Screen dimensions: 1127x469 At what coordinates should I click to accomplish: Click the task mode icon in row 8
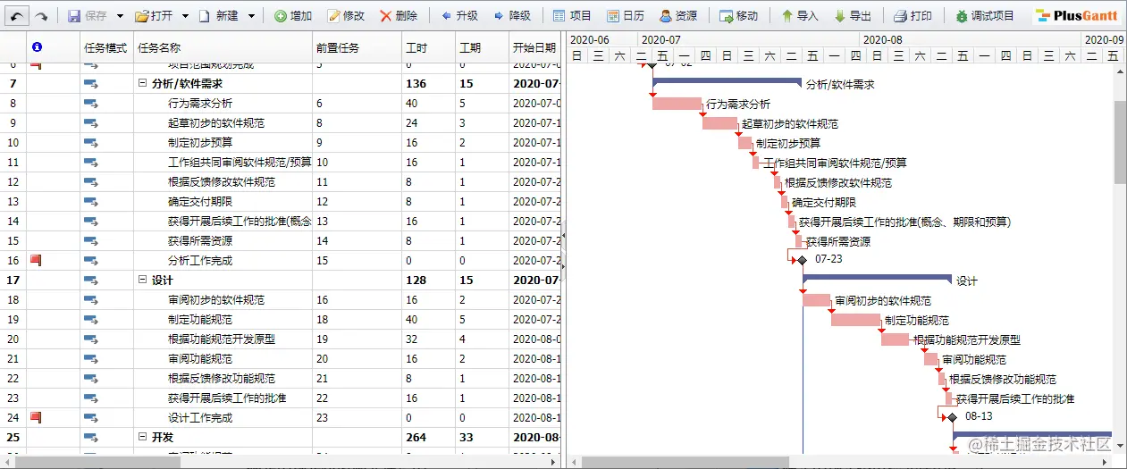[91, 103]
